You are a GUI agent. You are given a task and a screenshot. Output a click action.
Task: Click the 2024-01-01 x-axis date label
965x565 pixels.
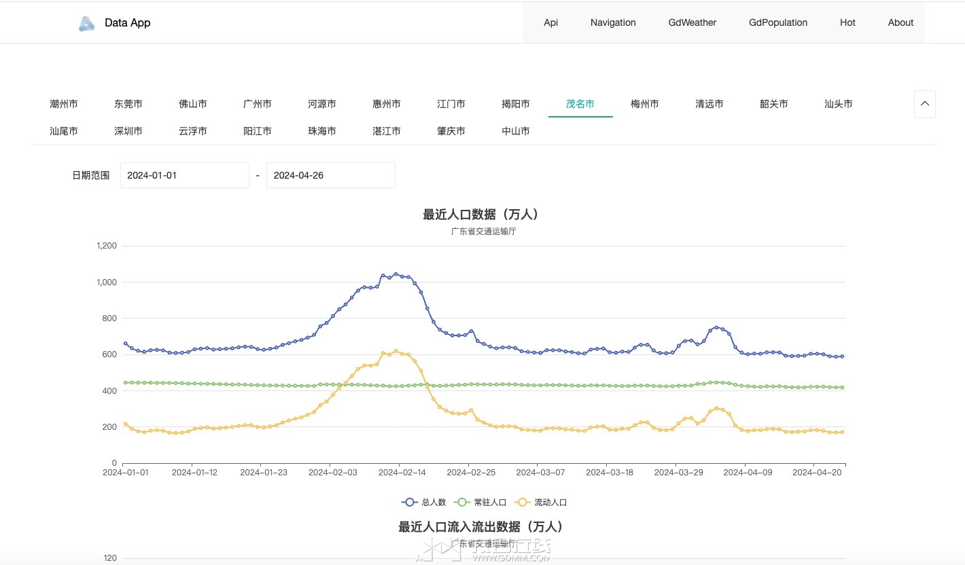(x=125, y=473)
